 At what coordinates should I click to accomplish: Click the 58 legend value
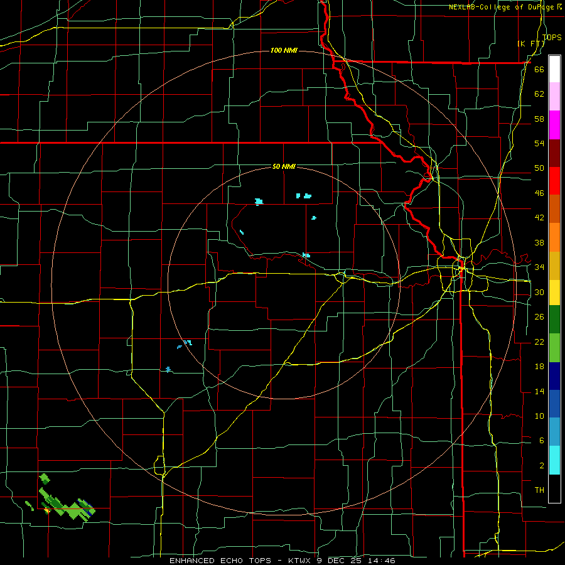coord(539,119)
